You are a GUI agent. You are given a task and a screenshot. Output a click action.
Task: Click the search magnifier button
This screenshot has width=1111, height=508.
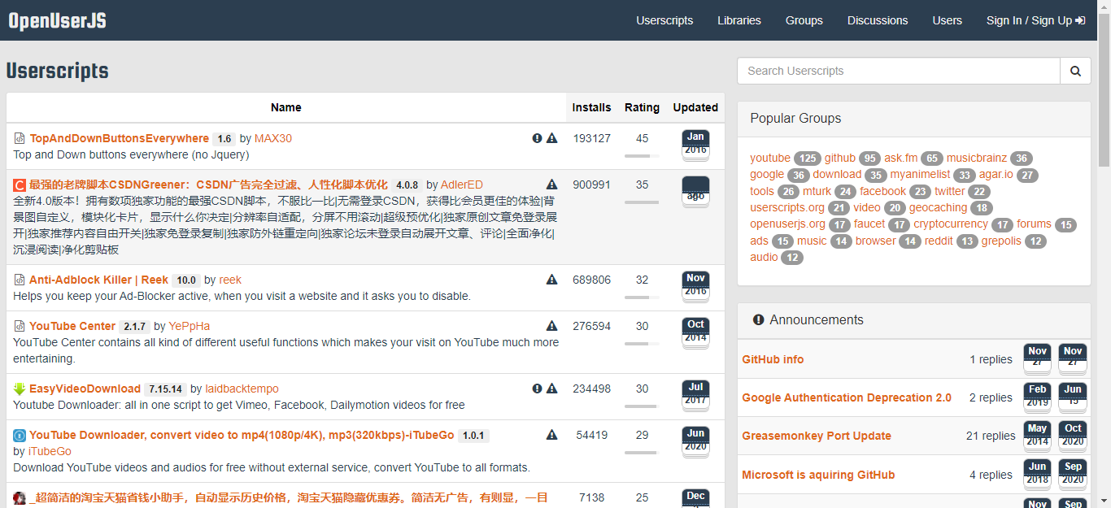click(1075, 71)
